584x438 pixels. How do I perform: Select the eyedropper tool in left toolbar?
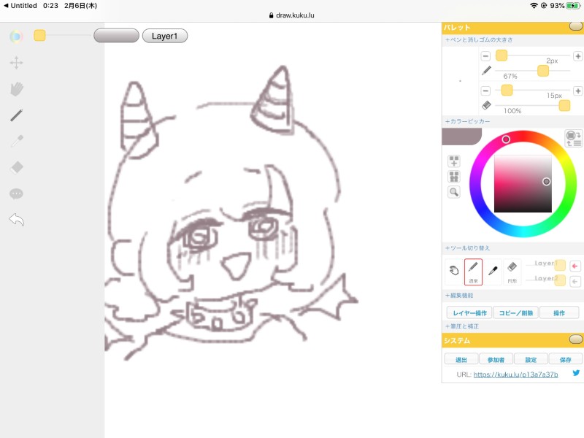pyautogui.click(x=16, y=141)
